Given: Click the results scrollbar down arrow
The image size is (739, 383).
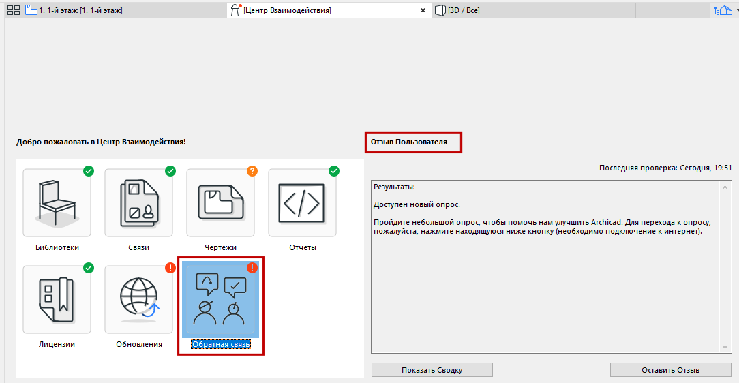Looking at the screenshot, I should tap(725, 347).
